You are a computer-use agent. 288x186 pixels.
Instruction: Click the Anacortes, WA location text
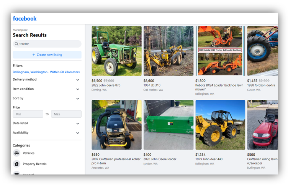[100, 168]
